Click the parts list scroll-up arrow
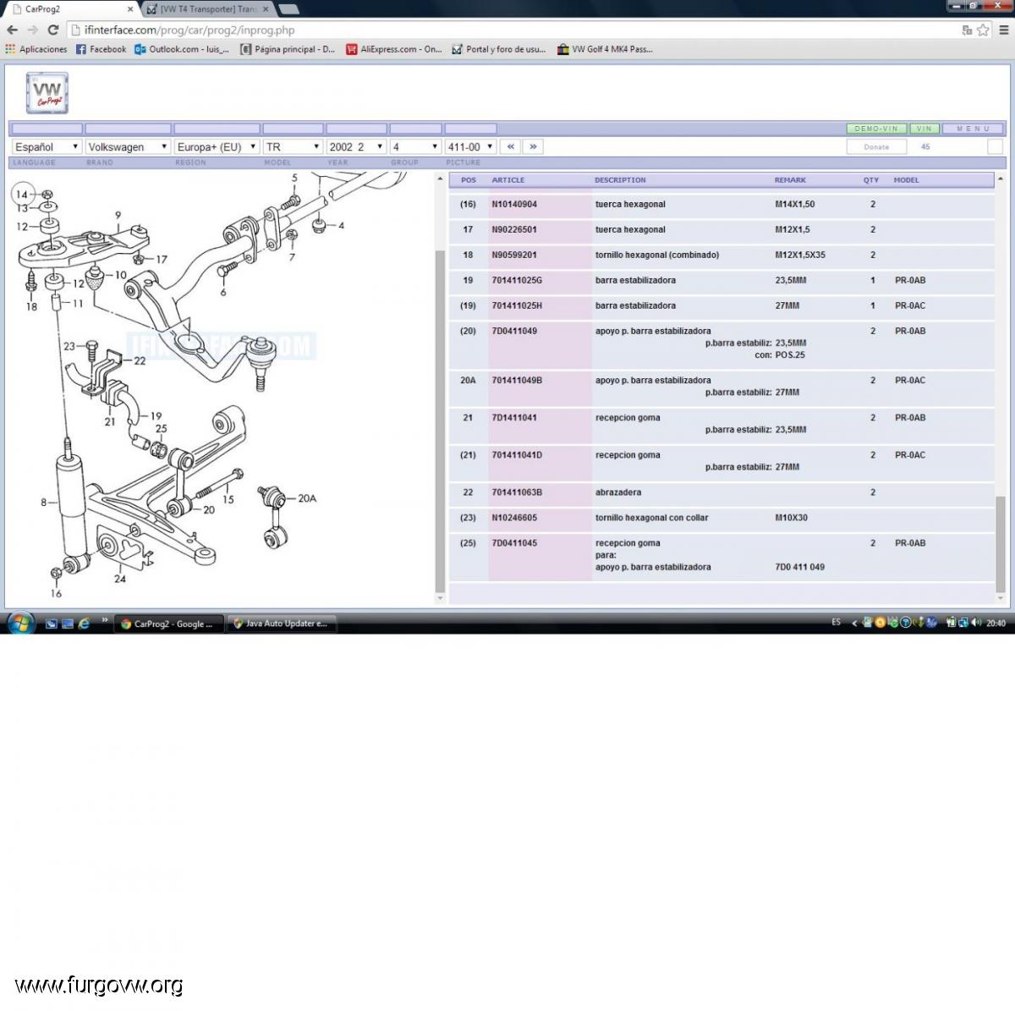The image size is (1015, 1011). pos(1001,179)
